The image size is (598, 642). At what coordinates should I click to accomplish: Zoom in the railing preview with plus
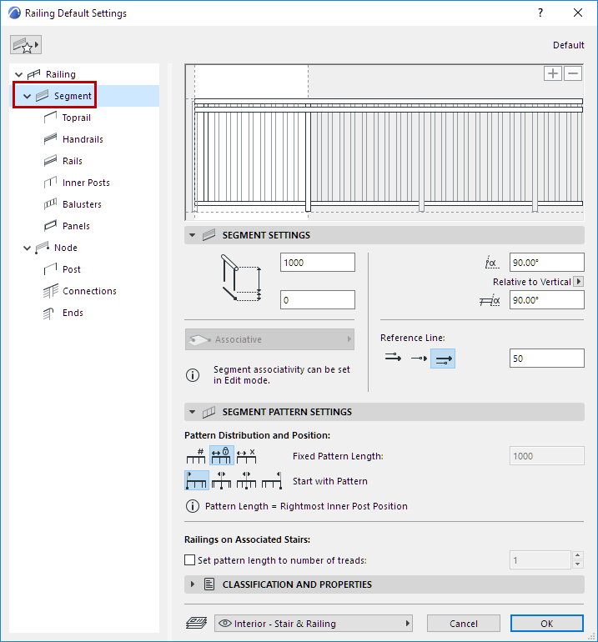click(552, 73)
